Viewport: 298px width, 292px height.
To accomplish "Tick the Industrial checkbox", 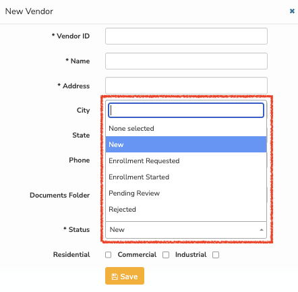I will click(216, 255).
